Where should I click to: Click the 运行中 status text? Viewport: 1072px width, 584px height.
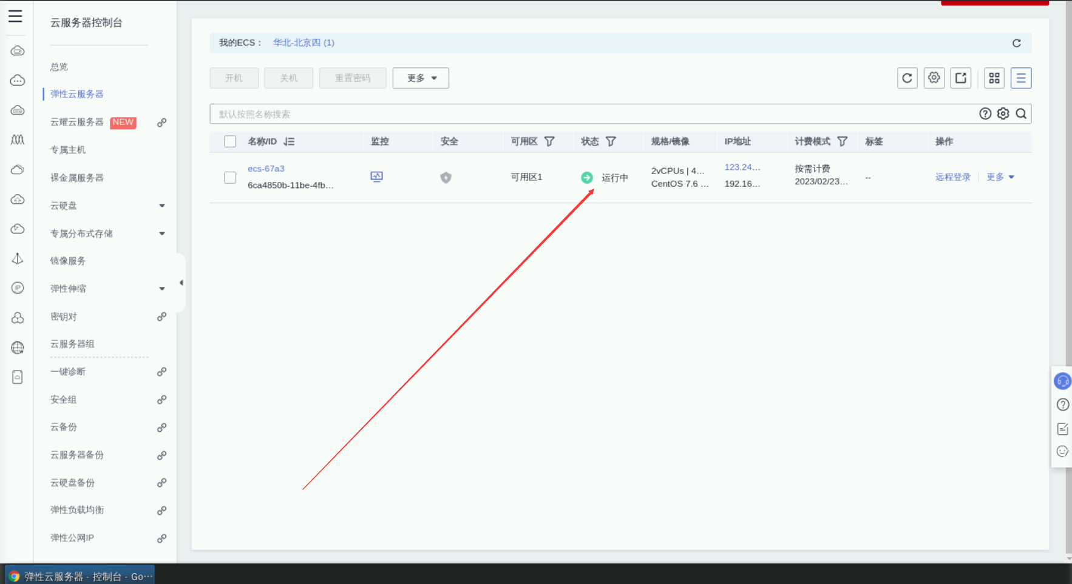point(615,178)
